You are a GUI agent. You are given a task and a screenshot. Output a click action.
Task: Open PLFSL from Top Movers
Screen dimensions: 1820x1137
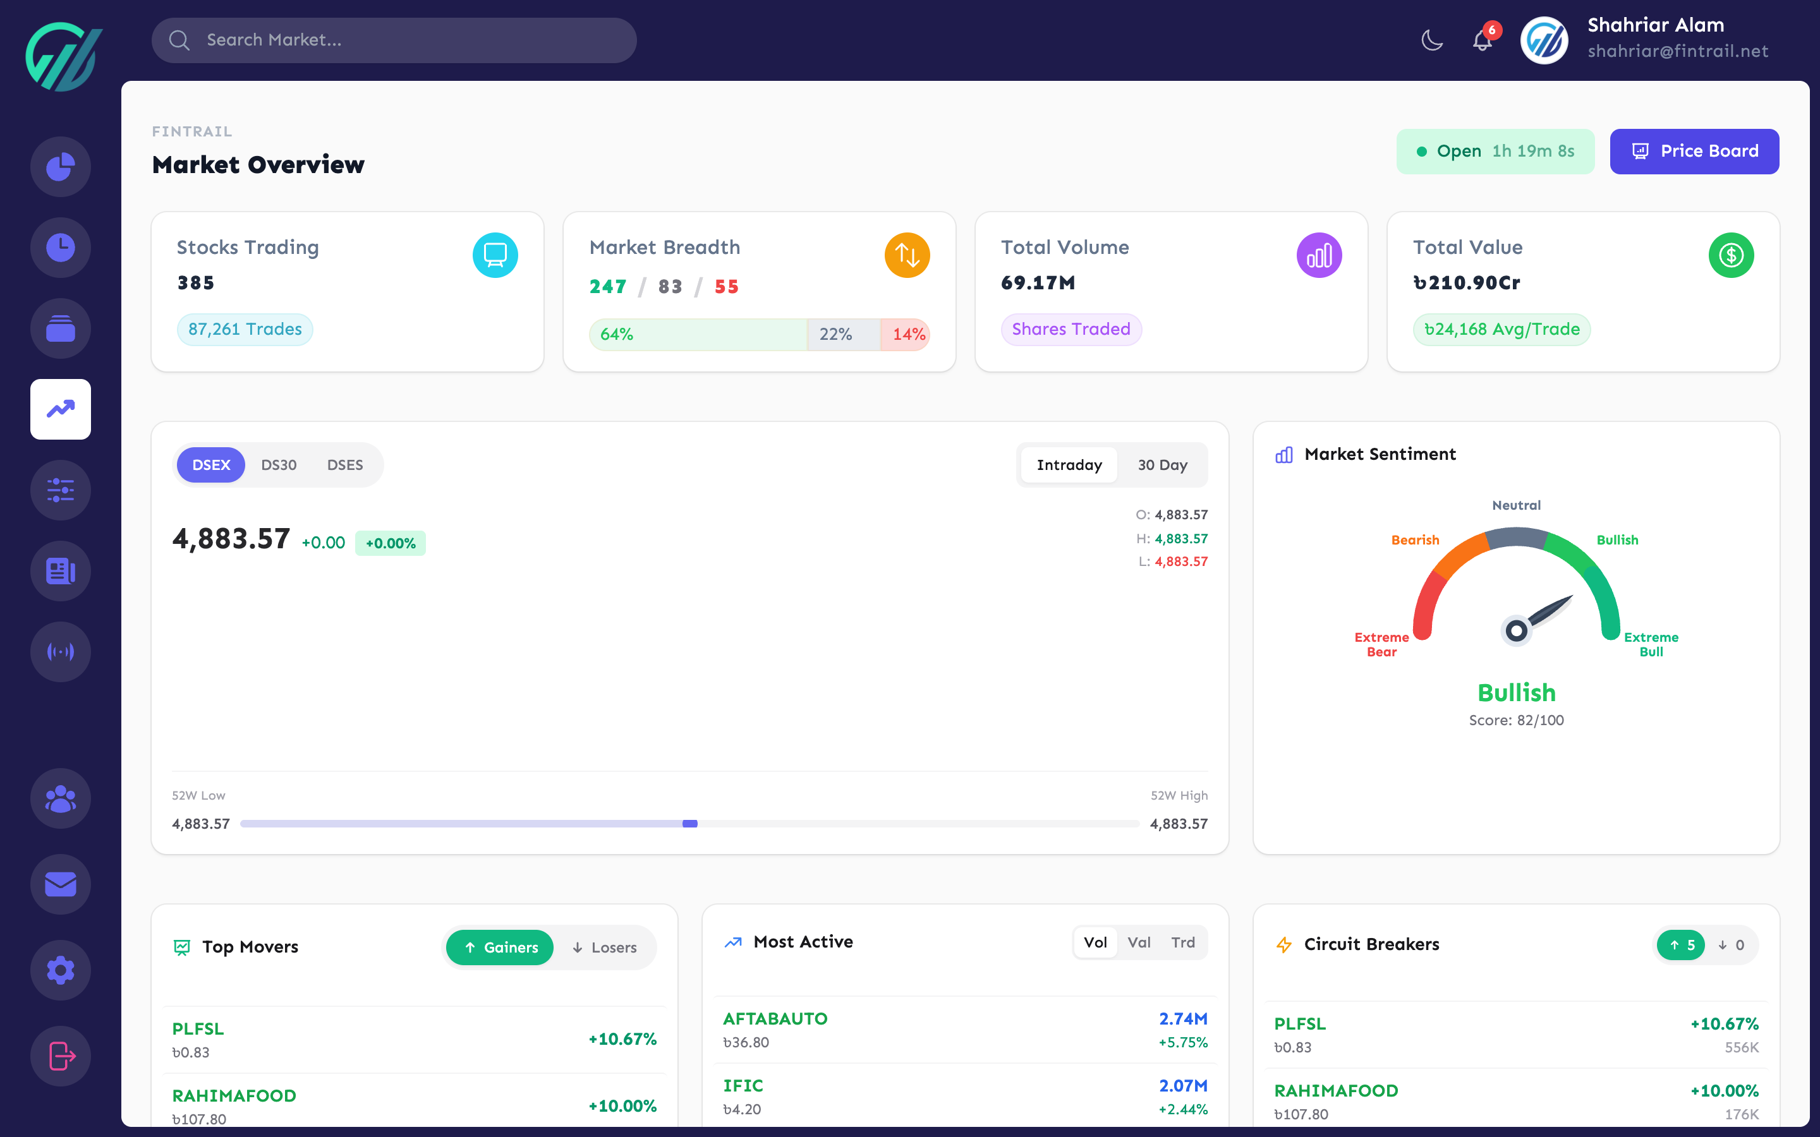pos(198,1029)
